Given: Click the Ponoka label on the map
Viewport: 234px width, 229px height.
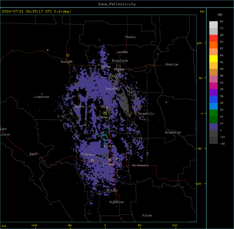Looking at the screenshot, I should pyautogui.click(x=130, y=37).
